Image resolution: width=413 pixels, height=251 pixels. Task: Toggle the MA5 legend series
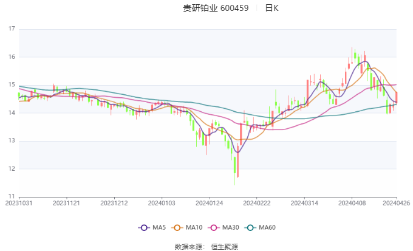[x=152, y=227]
